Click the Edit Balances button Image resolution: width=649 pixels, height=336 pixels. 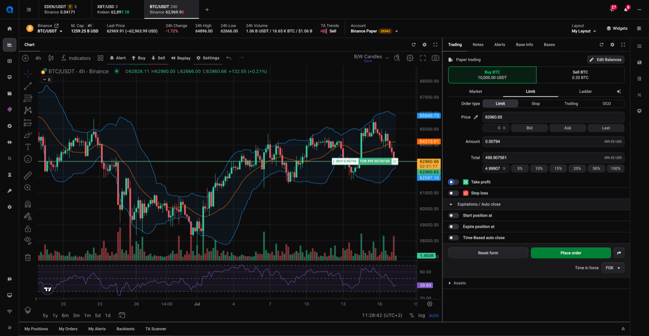[606, 59]
